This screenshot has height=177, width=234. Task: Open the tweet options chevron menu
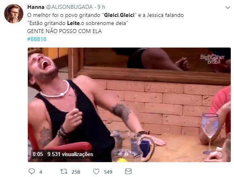coord(228,7)
